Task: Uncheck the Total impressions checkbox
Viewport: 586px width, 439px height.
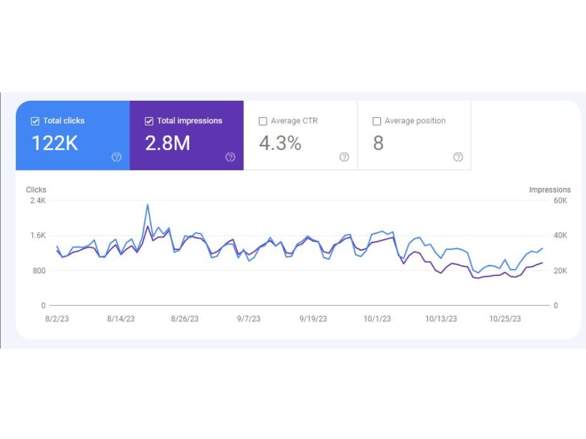Action: (149, 121)
